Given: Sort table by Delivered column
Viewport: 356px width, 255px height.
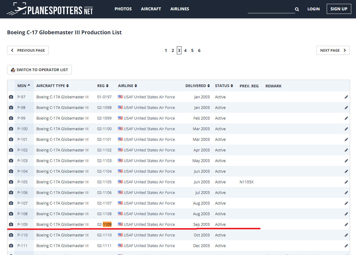Looking at the screenshot, I should click(x=198, y=86).
